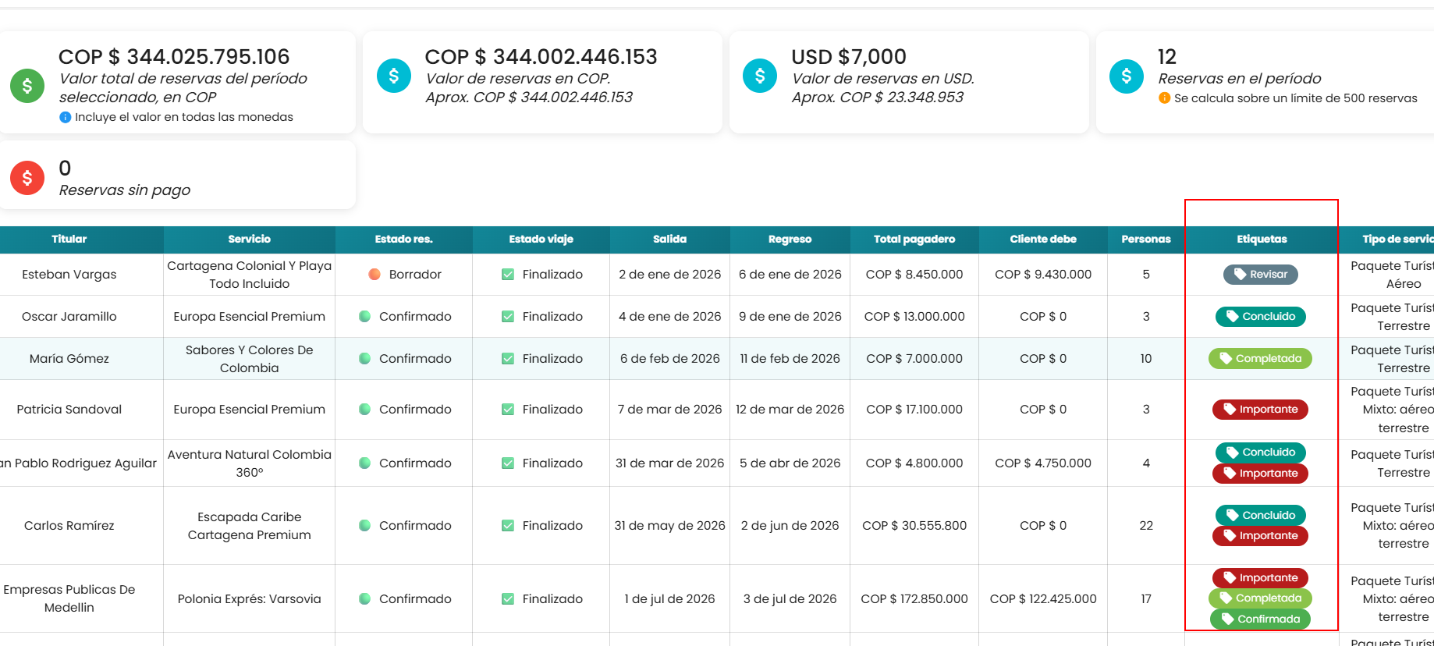Click the Total pagadero column header
The height and width of the screenshot is (646, 1434).
pos(914,240)
